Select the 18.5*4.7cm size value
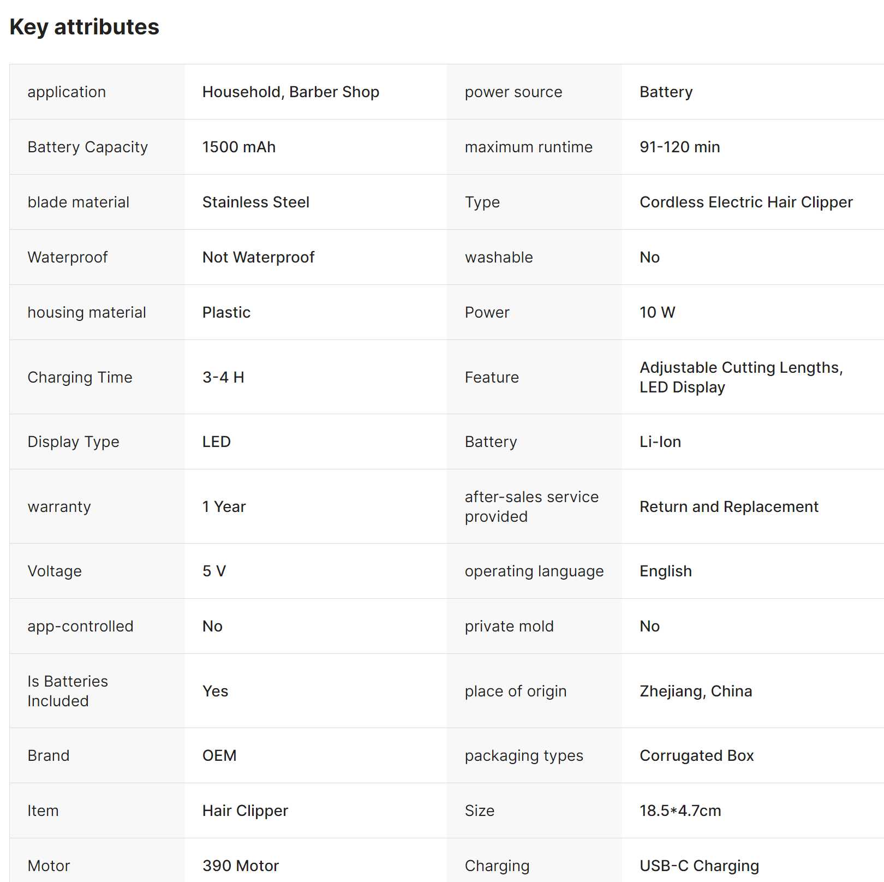 pos(680,811)
